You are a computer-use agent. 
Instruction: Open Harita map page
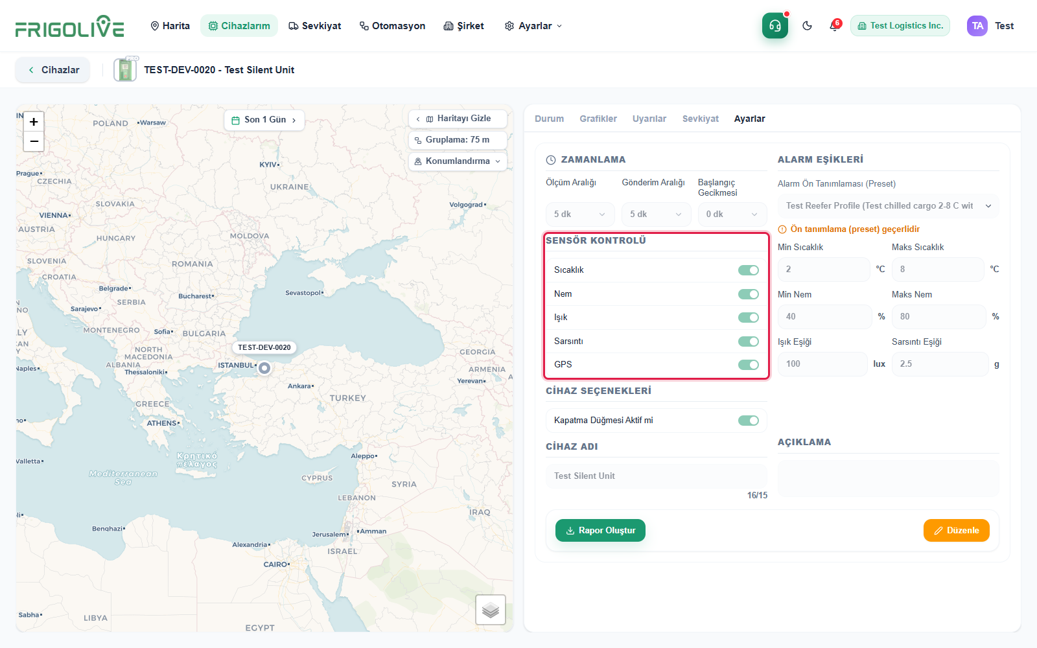pos(170,26)
